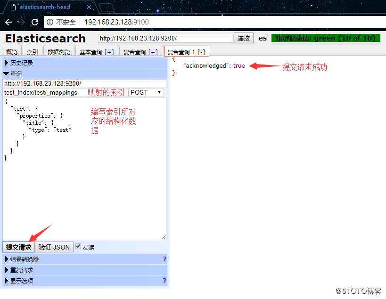
Task: Click the 验证 JSON validate button
Action: pyautogui.click(x=54, y=247)
